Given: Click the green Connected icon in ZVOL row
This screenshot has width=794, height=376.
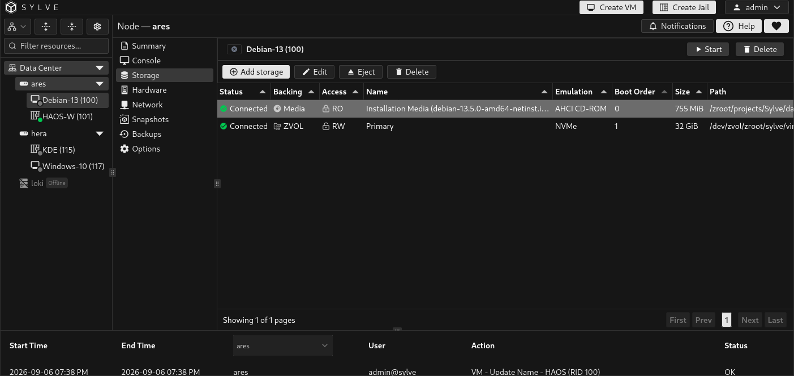Looking at the screenshot, I should tap(224, 126).
